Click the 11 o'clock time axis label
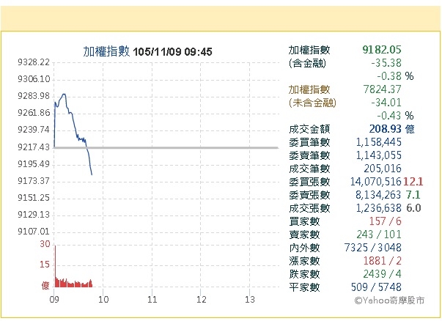Screen dimensions: 442x321 pyautogui.click(x=152, y=299)
